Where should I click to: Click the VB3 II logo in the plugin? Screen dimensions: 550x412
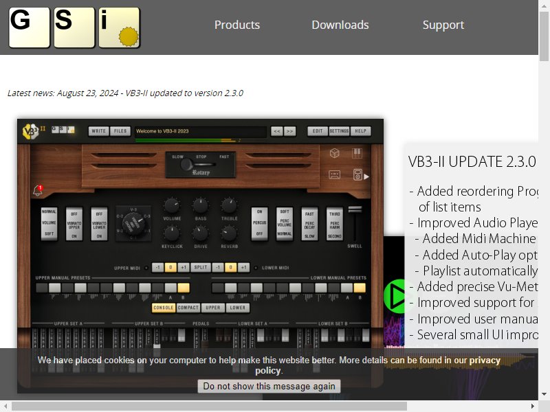(34, 131)
